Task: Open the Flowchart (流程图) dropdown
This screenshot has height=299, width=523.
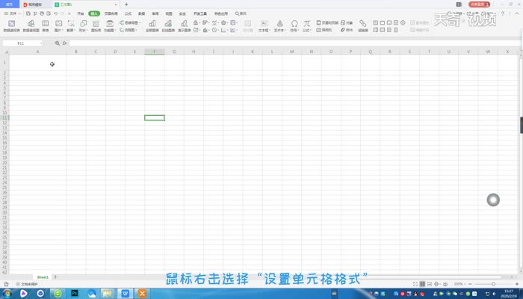Action: pyautogui.click(x=128, y=30)
